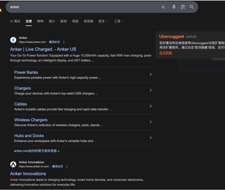Click 翻译此页 next to www.anker-in.com
Screen dimensions: 225x190
pos(58,166)
